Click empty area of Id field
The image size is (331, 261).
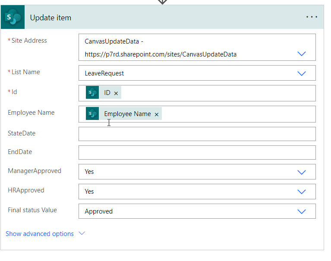click(x=218, y=93)
